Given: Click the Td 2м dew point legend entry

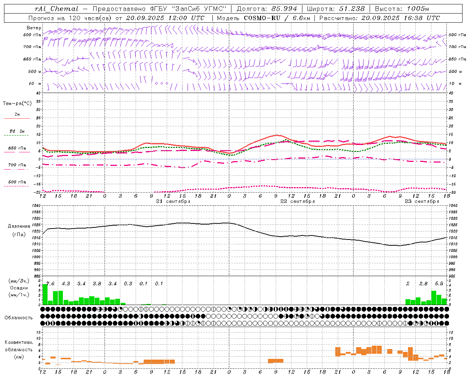Looking at the screenshot, I should tap(17, 131).
